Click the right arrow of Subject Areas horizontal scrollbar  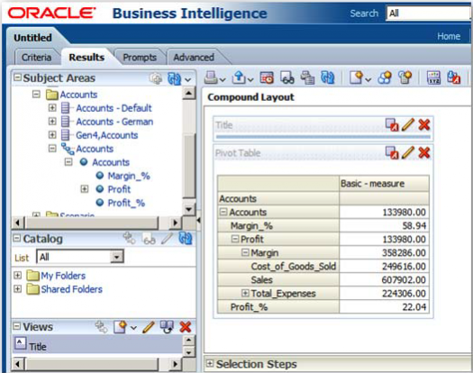coord(175,223)
